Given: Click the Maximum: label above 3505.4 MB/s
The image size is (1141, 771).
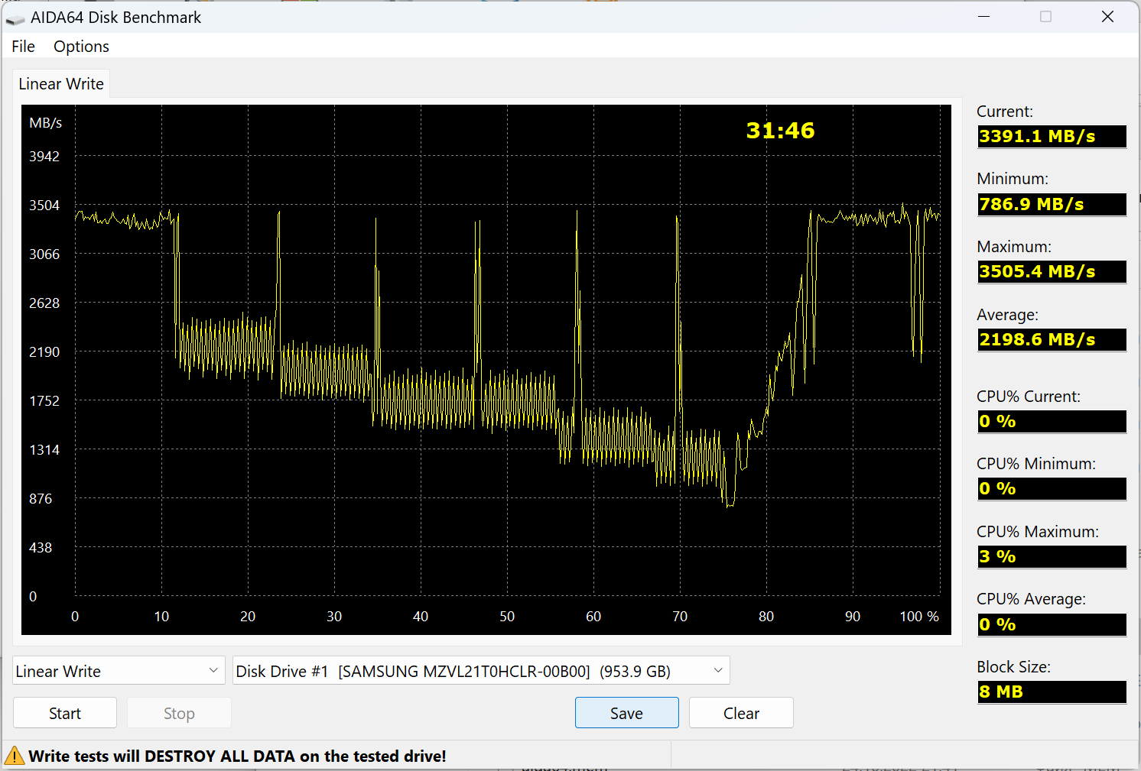Looking at the screenshot, I should click(1014, 247).
